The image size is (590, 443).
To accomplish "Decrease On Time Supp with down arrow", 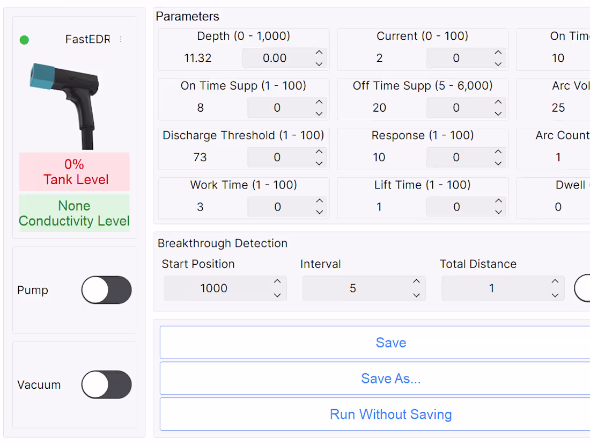I will click(x=319, y=114).
